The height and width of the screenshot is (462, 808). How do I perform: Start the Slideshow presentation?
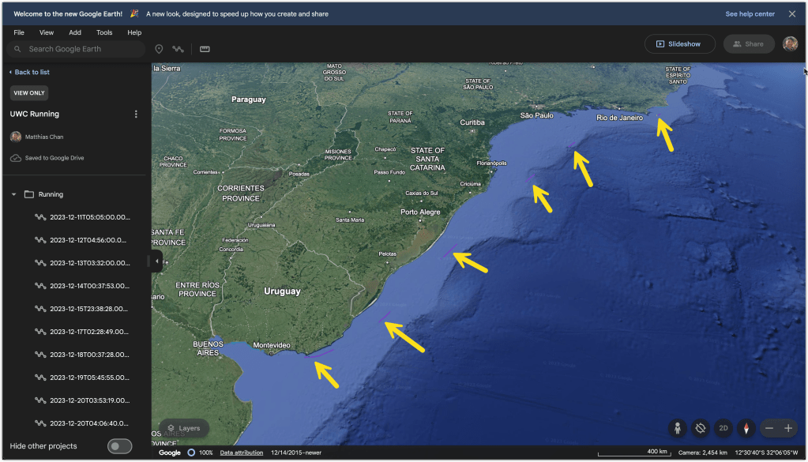[x=679, y=44]
